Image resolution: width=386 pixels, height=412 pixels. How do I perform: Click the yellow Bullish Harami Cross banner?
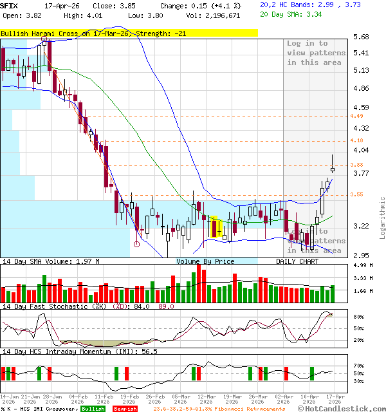coord(129,32)
